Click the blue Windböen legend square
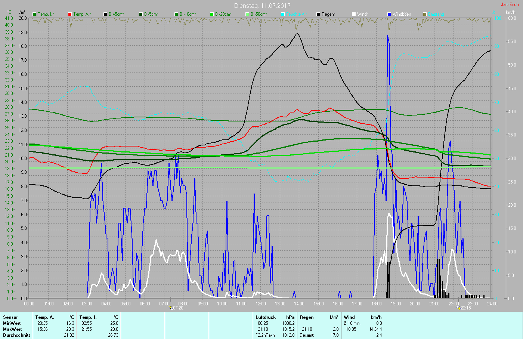The image size is (523, 339). [389, 14]
